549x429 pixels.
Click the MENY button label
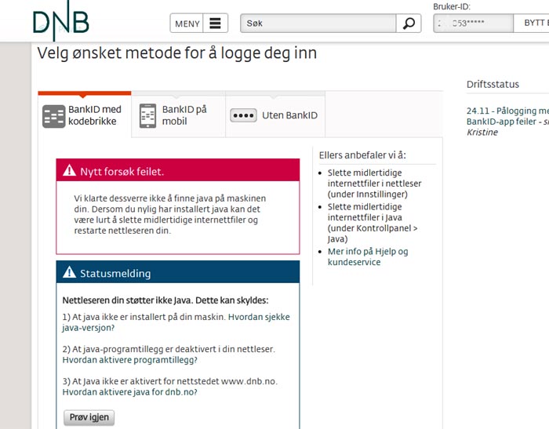click(187, 24)
